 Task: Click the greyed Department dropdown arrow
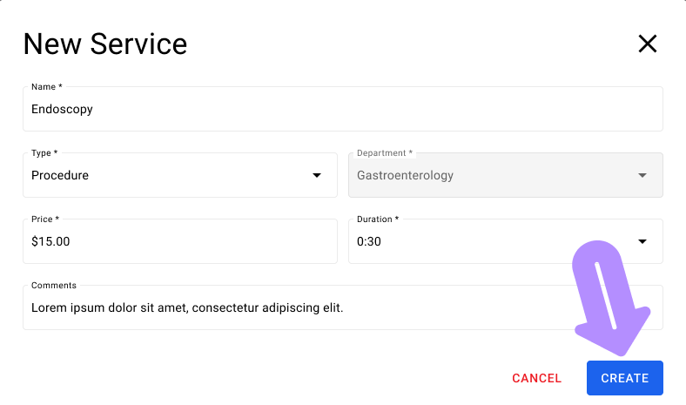[642, 176]
